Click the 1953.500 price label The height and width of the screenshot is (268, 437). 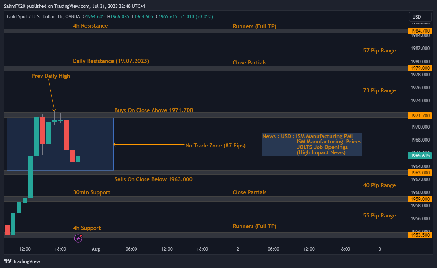[420, 235]
